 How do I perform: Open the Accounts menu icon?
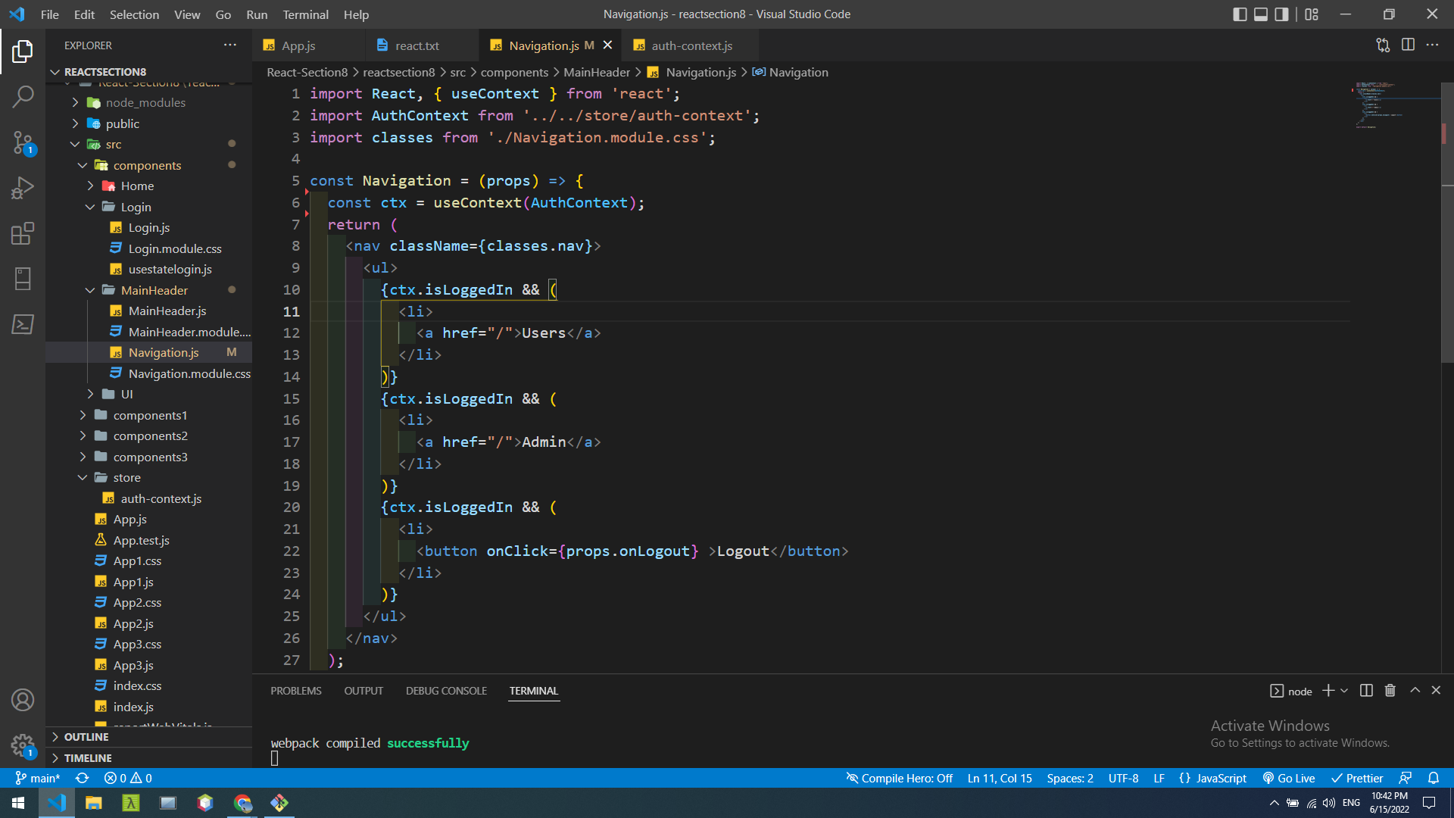23,700
